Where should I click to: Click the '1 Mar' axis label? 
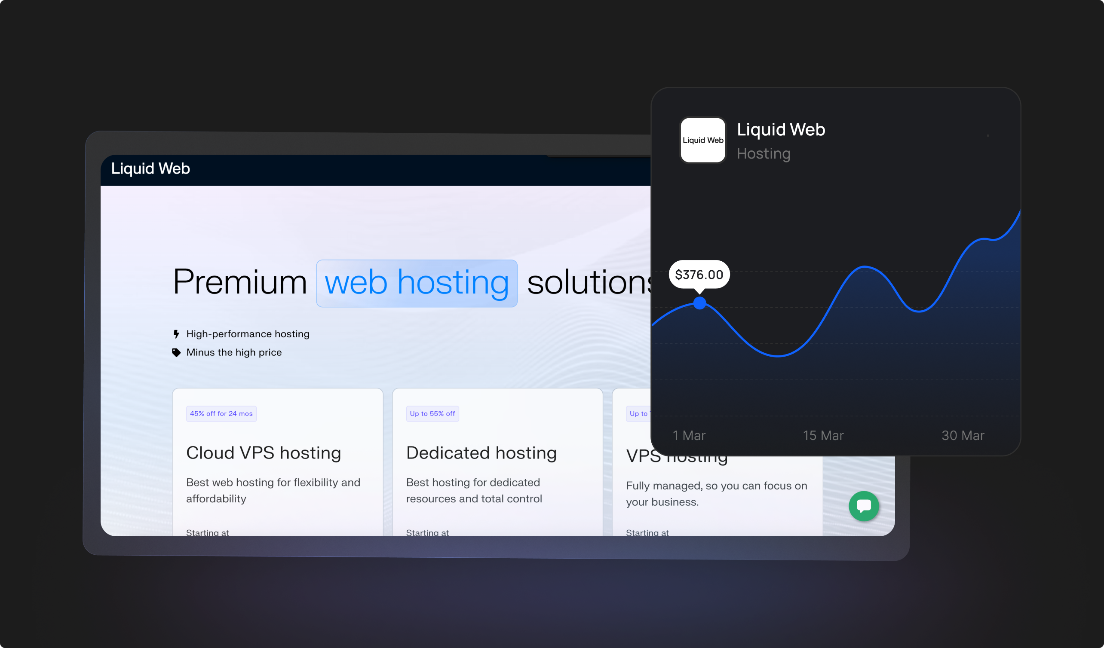coord(689,435)
